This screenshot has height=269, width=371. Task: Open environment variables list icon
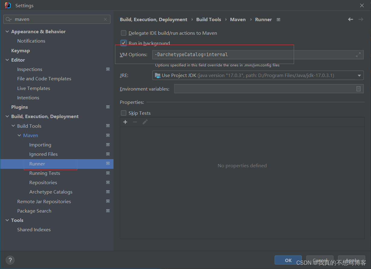click(358, 89)
